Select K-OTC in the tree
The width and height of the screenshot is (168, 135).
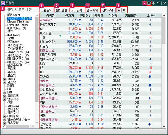tap(11, 86)
